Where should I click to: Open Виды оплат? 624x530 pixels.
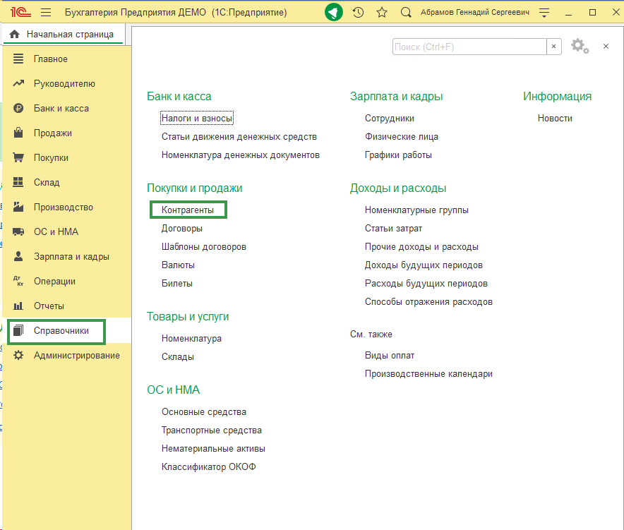click(x=390, y=355)
